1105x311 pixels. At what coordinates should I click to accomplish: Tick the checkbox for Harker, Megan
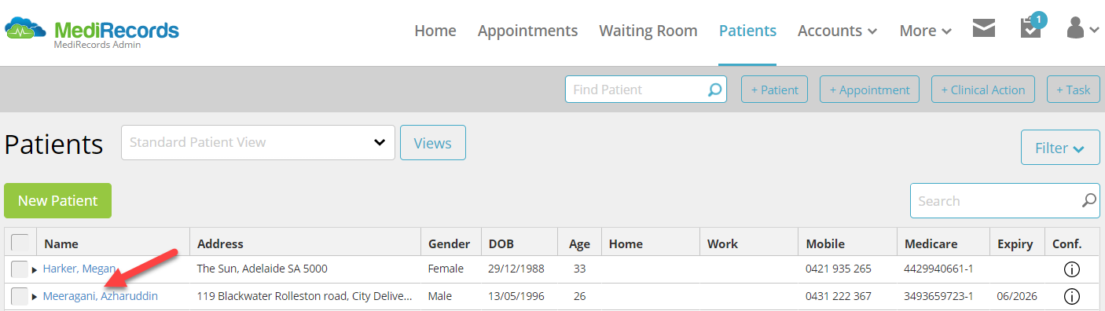[20, 269]
